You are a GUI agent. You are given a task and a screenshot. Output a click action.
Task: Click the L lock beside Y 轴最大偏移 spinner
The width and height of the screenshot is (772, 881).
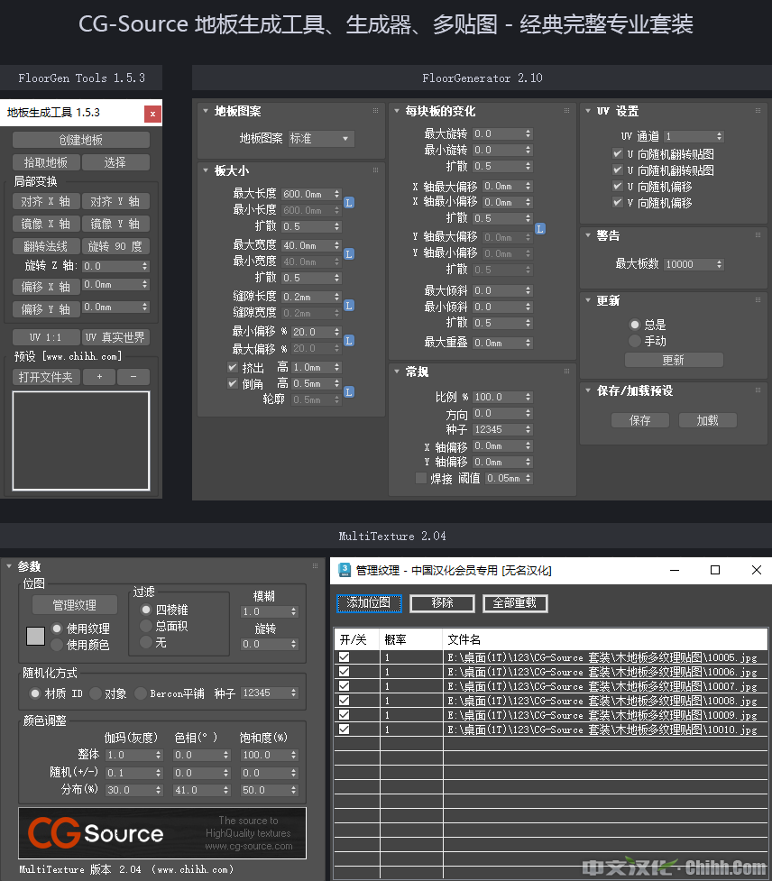coord(539,229)
